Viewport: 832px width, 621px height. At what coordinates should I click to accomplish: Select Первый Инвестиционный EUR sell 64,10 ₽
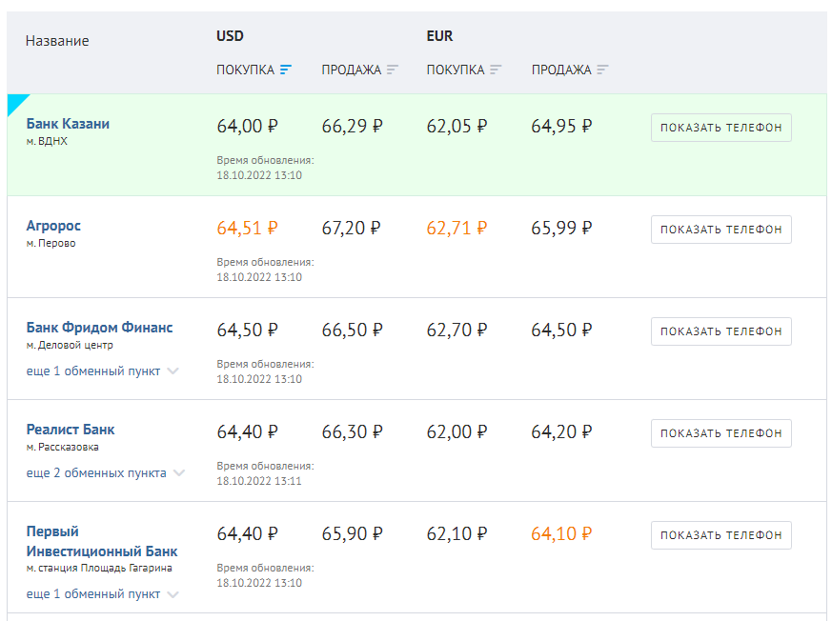click(561, 533)
